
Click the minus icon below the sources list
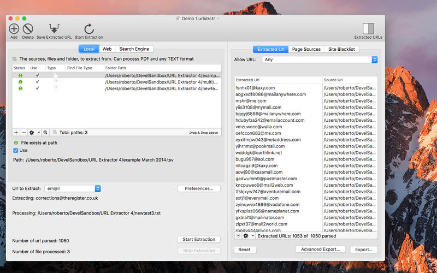pos(23,133)
